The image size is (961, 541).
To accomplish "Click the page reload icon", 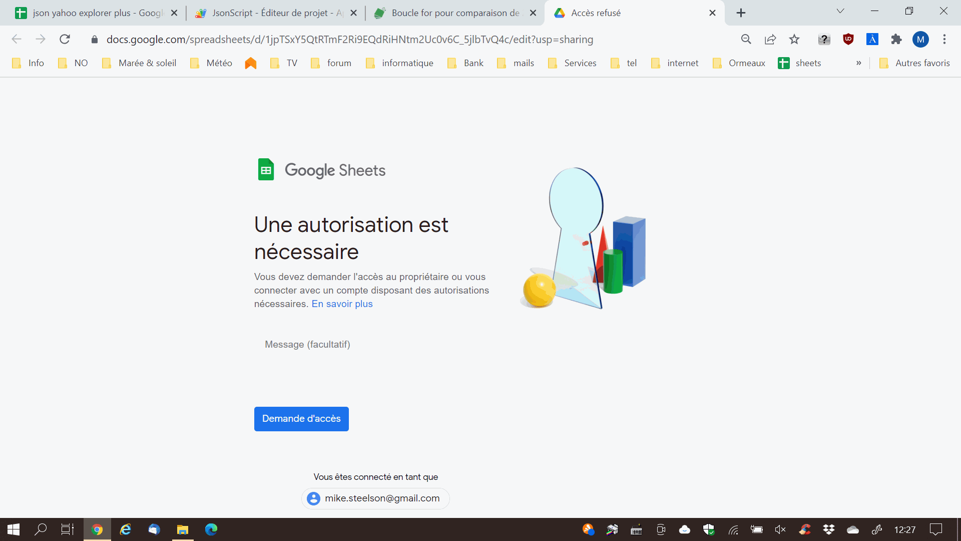I will pyautogui.click(x=65, y=39).
